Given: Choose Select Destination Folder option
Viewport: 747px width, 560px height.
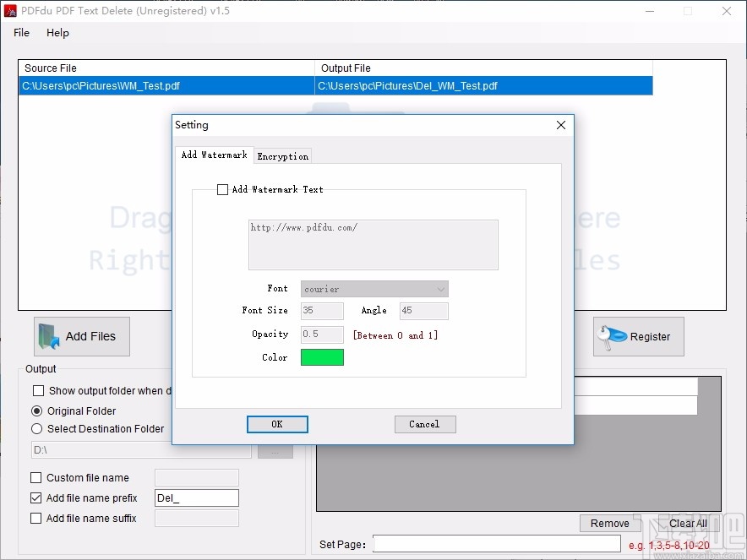Looking at the screenshot, I should coord(36,429).
